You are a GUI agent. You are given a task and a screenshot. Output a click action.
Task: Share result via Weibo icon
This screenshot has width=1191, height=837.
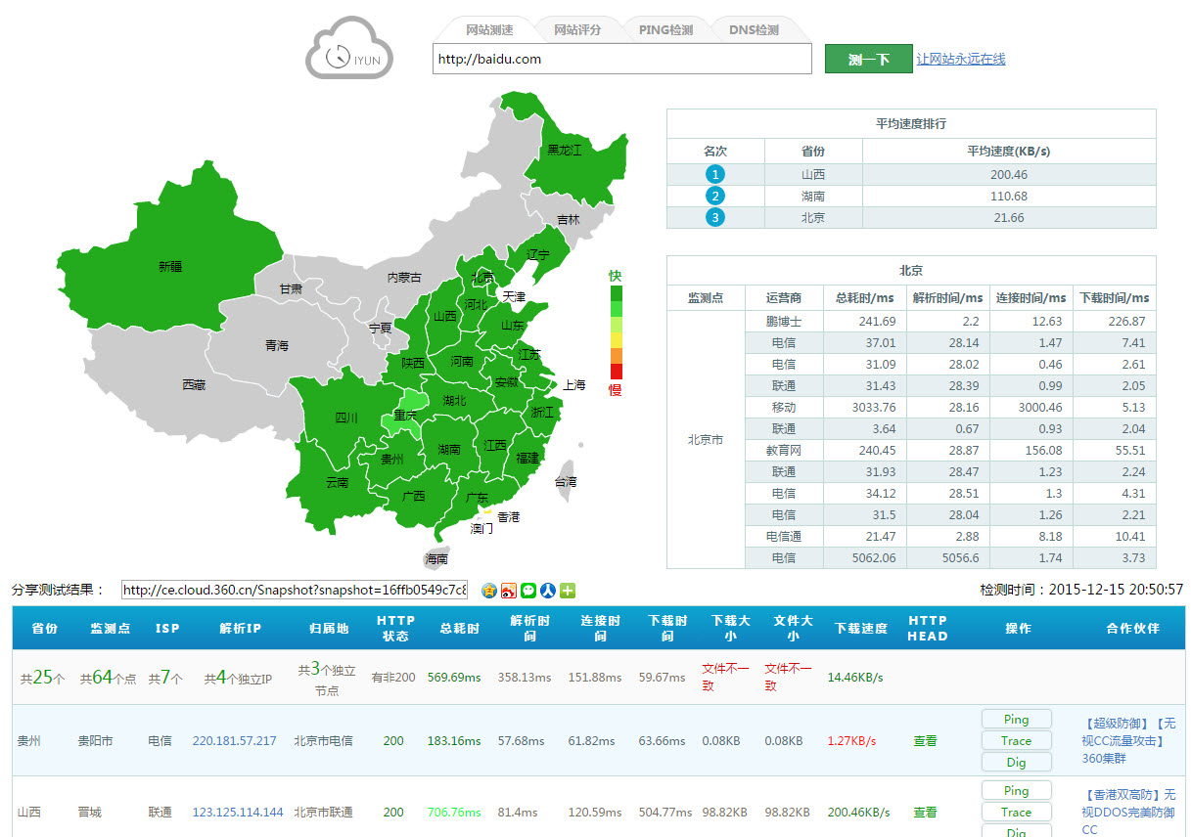click(x=509, y=591)
